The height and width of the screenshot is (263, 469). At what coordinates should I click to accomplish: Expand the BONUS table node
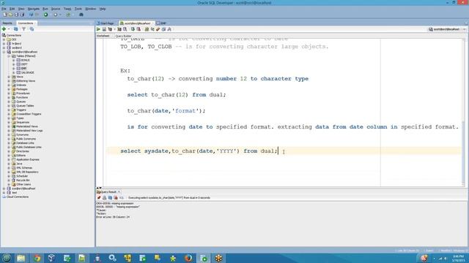13,60
